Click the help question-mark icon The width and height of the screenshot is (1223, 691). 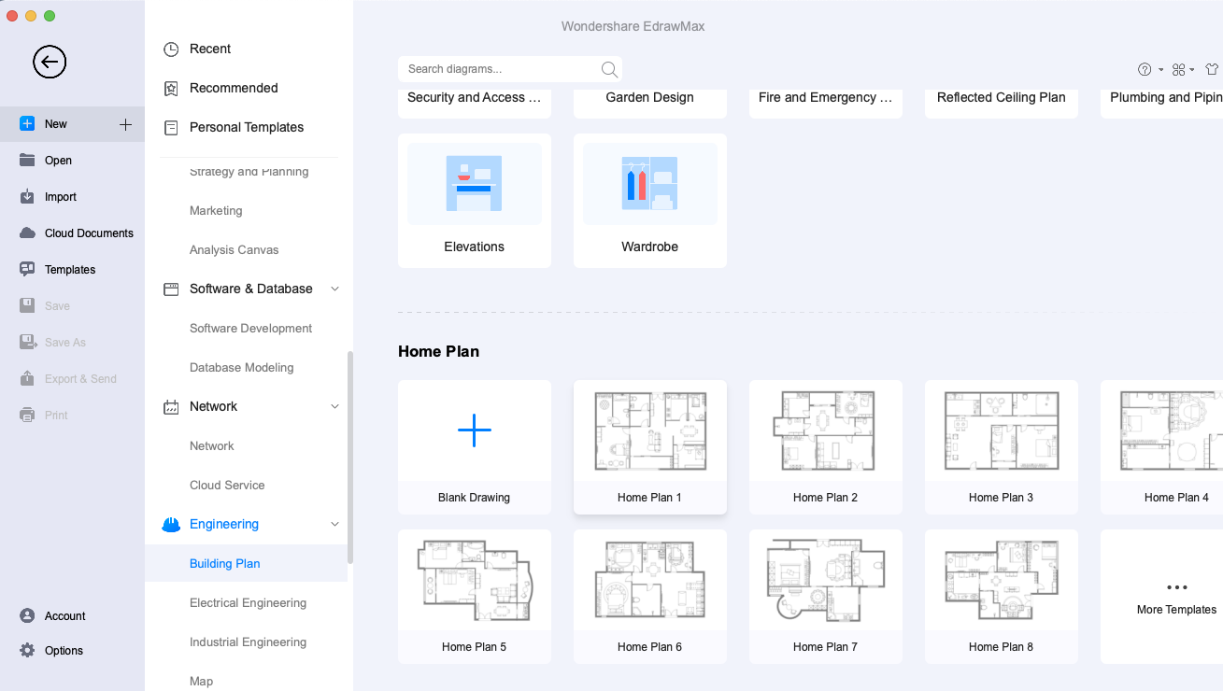point(1145,69)
